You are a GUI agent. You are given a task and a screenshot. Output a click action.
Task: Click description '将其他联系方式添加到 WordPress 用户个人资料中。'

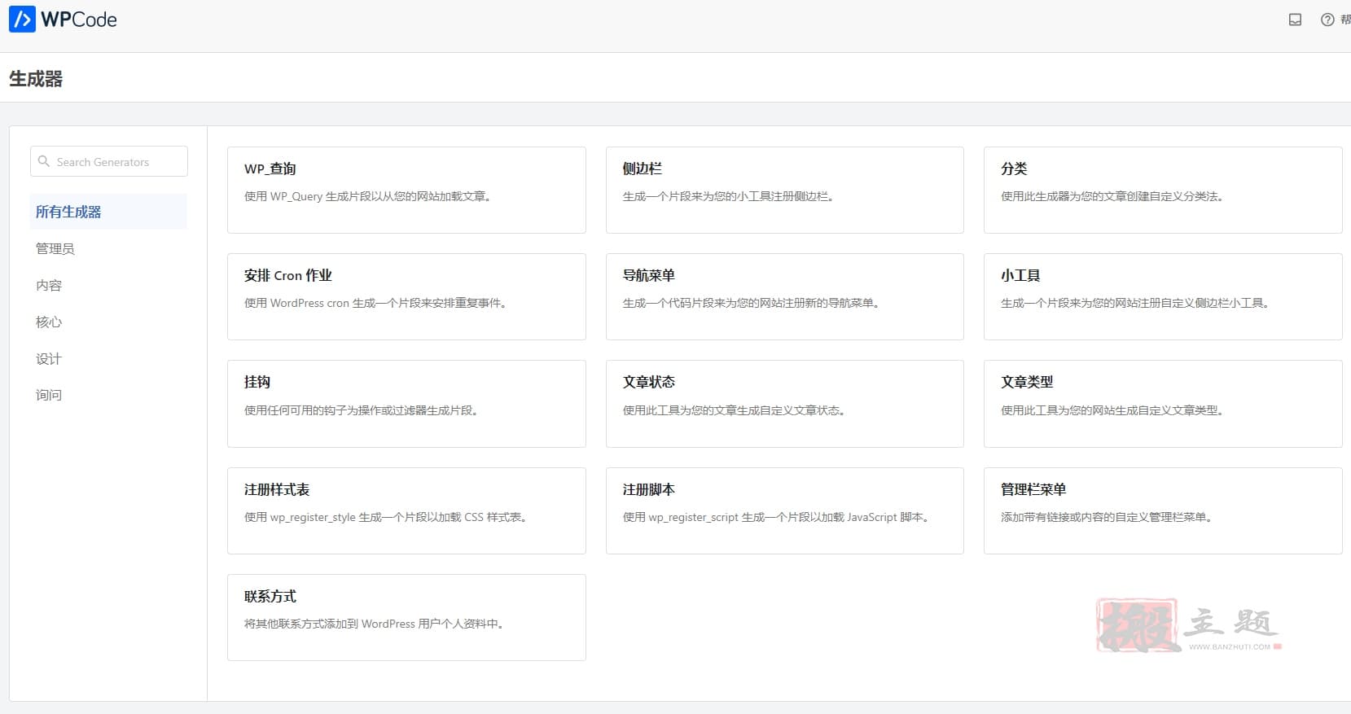(374, 624)
